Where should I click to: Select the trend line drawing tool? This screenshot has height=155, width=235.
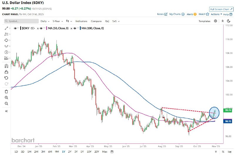point(6,28)
